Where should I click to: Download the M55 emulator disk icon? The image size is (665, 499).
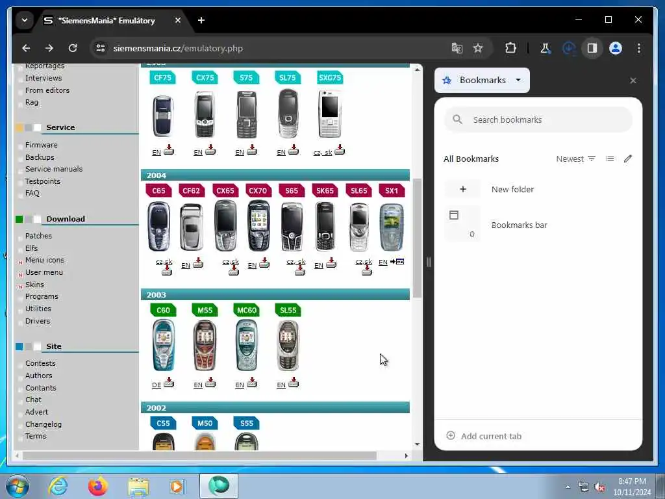[x=210, y=382]
